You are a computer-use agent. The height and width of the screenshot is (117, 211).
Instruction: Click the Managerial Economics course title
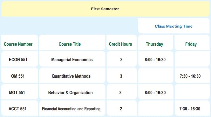(x=72, y=60)
